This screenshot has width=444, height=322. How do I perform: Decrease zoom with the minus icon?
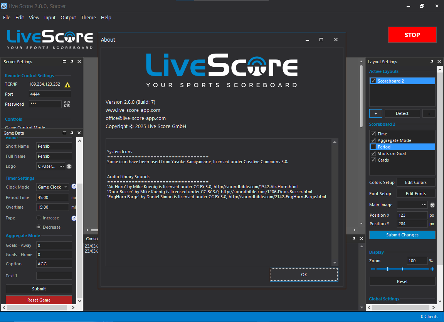[373, 269]
